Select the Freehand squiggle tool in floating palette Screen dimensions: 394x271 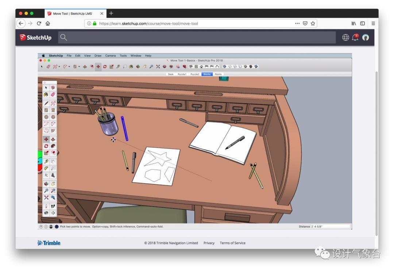click(x=53, y=103)
